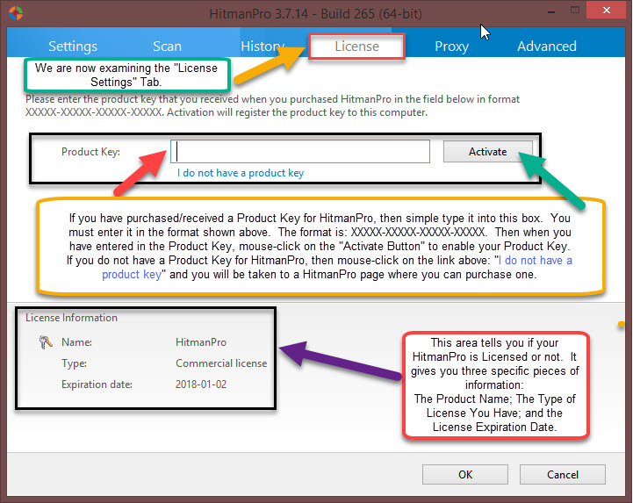The image size is (633, 503).
Task: Open the Advanced tab
Action: (547, 46)
